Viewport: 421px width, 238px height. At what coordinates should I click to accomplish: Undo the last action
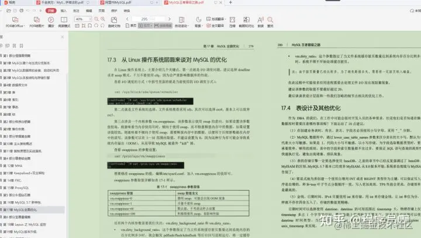(27, 11)
